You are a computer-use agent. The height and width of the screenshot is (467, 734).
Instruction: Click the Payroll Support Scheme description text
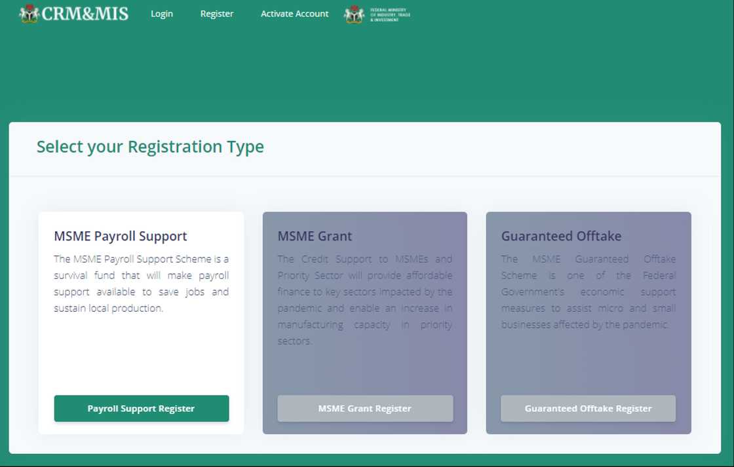(x=141, y=284)
